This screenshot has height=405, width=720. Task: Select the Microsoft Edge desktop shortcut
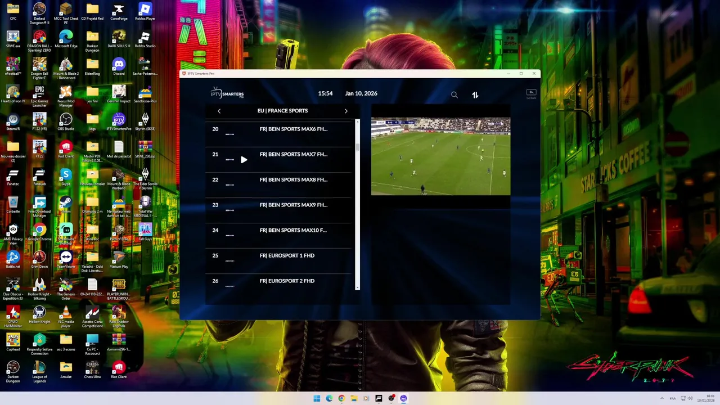[66, 39]
